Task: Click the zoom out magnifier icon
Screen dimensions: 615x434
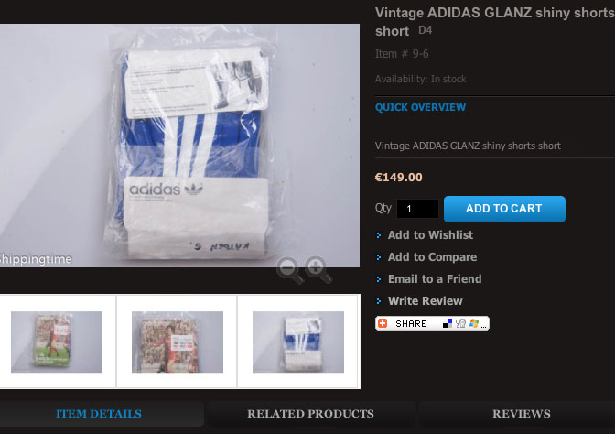Action: [290, 270]
